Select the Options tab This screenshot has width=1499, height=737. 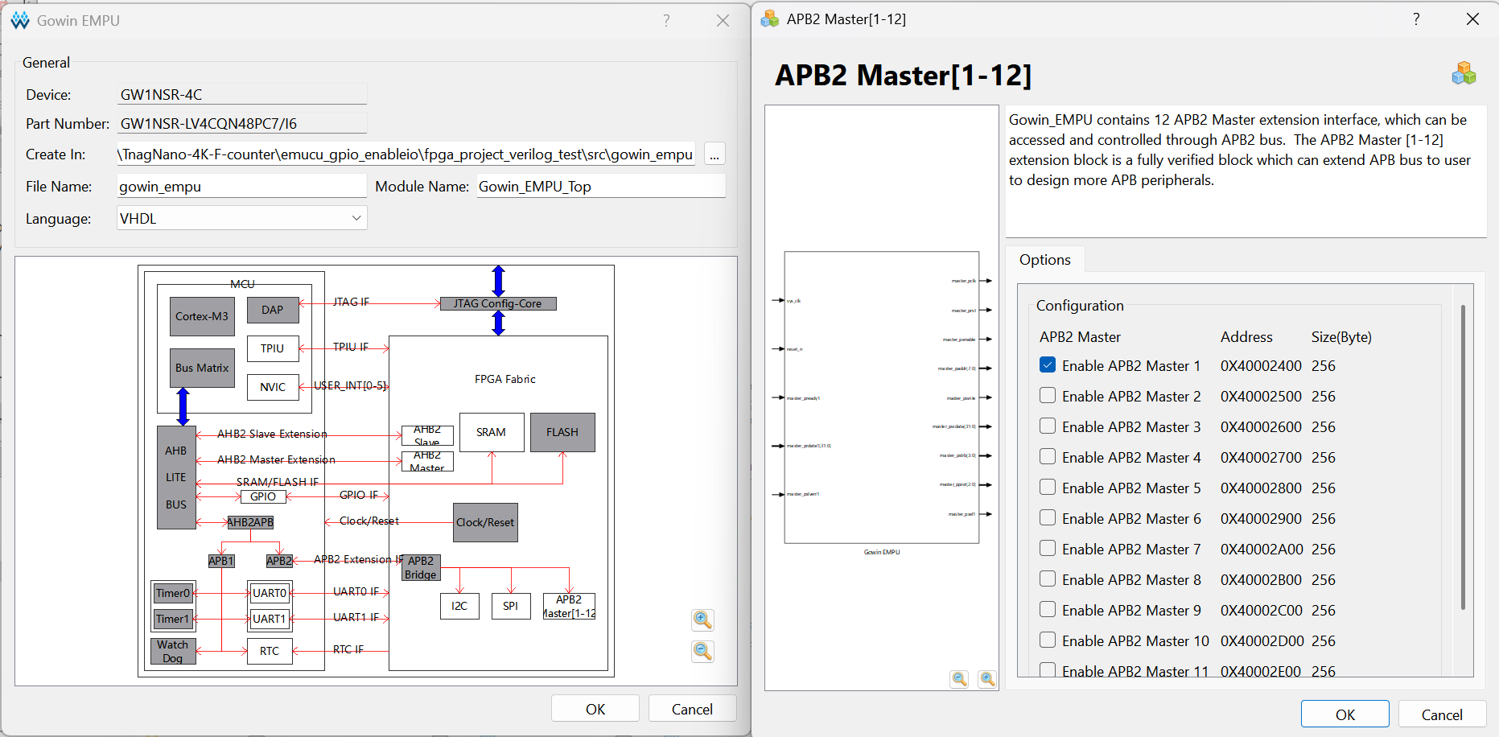1044,260
